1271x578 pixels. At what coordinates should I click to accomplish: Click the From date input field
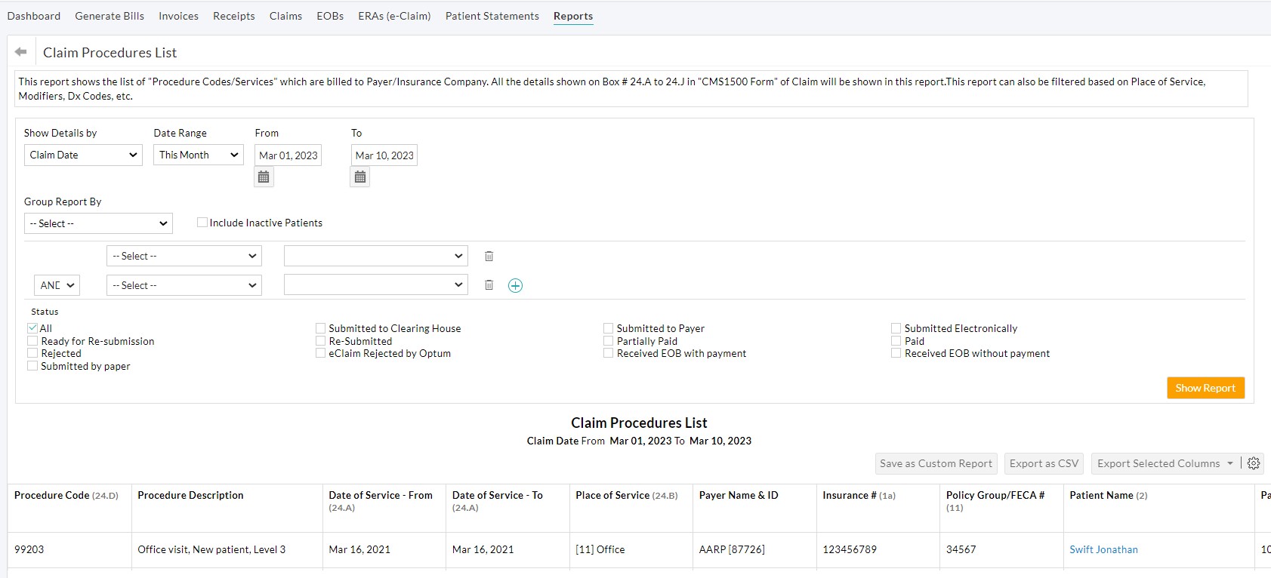coord(288,155)
